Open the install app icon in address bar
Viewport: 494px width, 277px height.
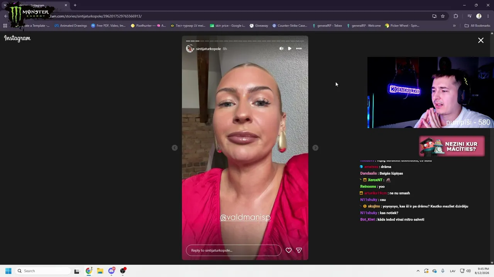point(434,16)
